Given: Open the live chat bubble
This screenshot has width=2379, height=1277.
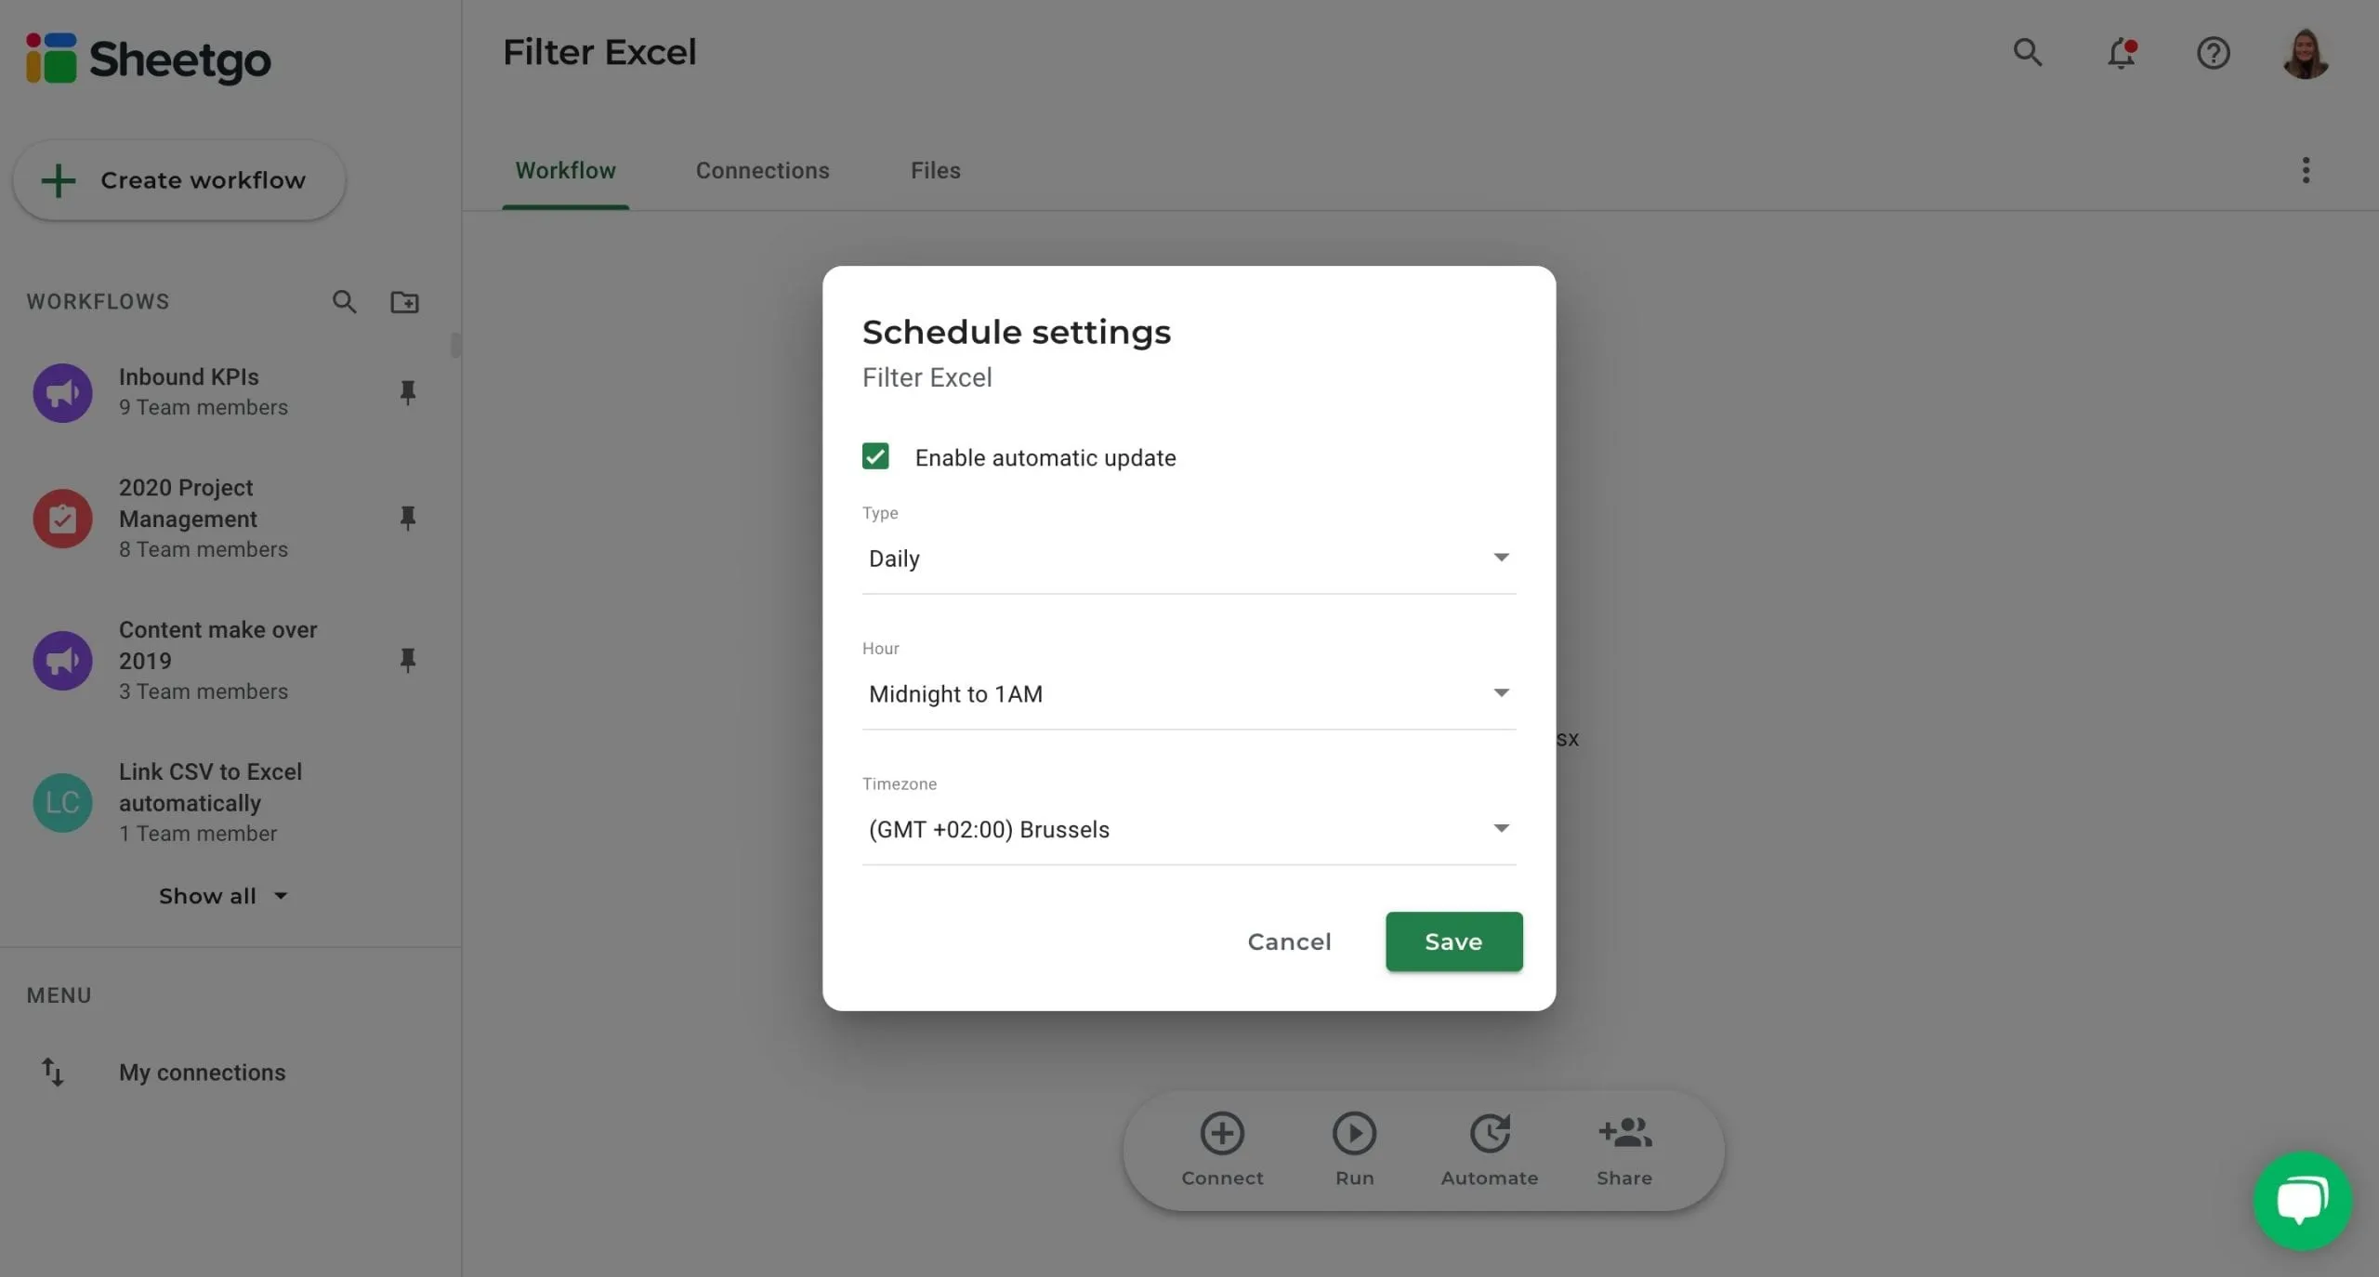Looking at the screenshot, I should pyautogui.click(x=2302, y=1201).
